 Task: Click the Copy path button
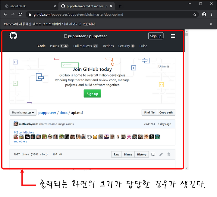click(166, 112)
